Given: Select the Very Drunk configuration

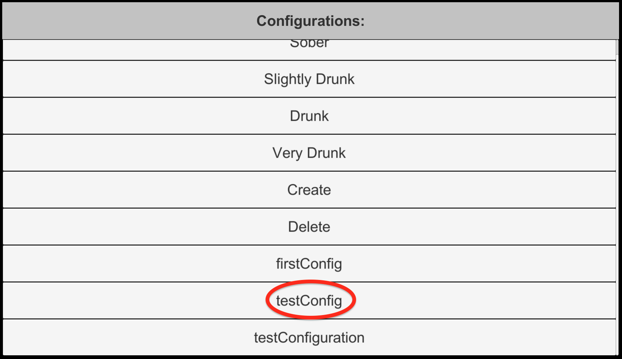Looking at the screenshot, I should click(309, 153).
